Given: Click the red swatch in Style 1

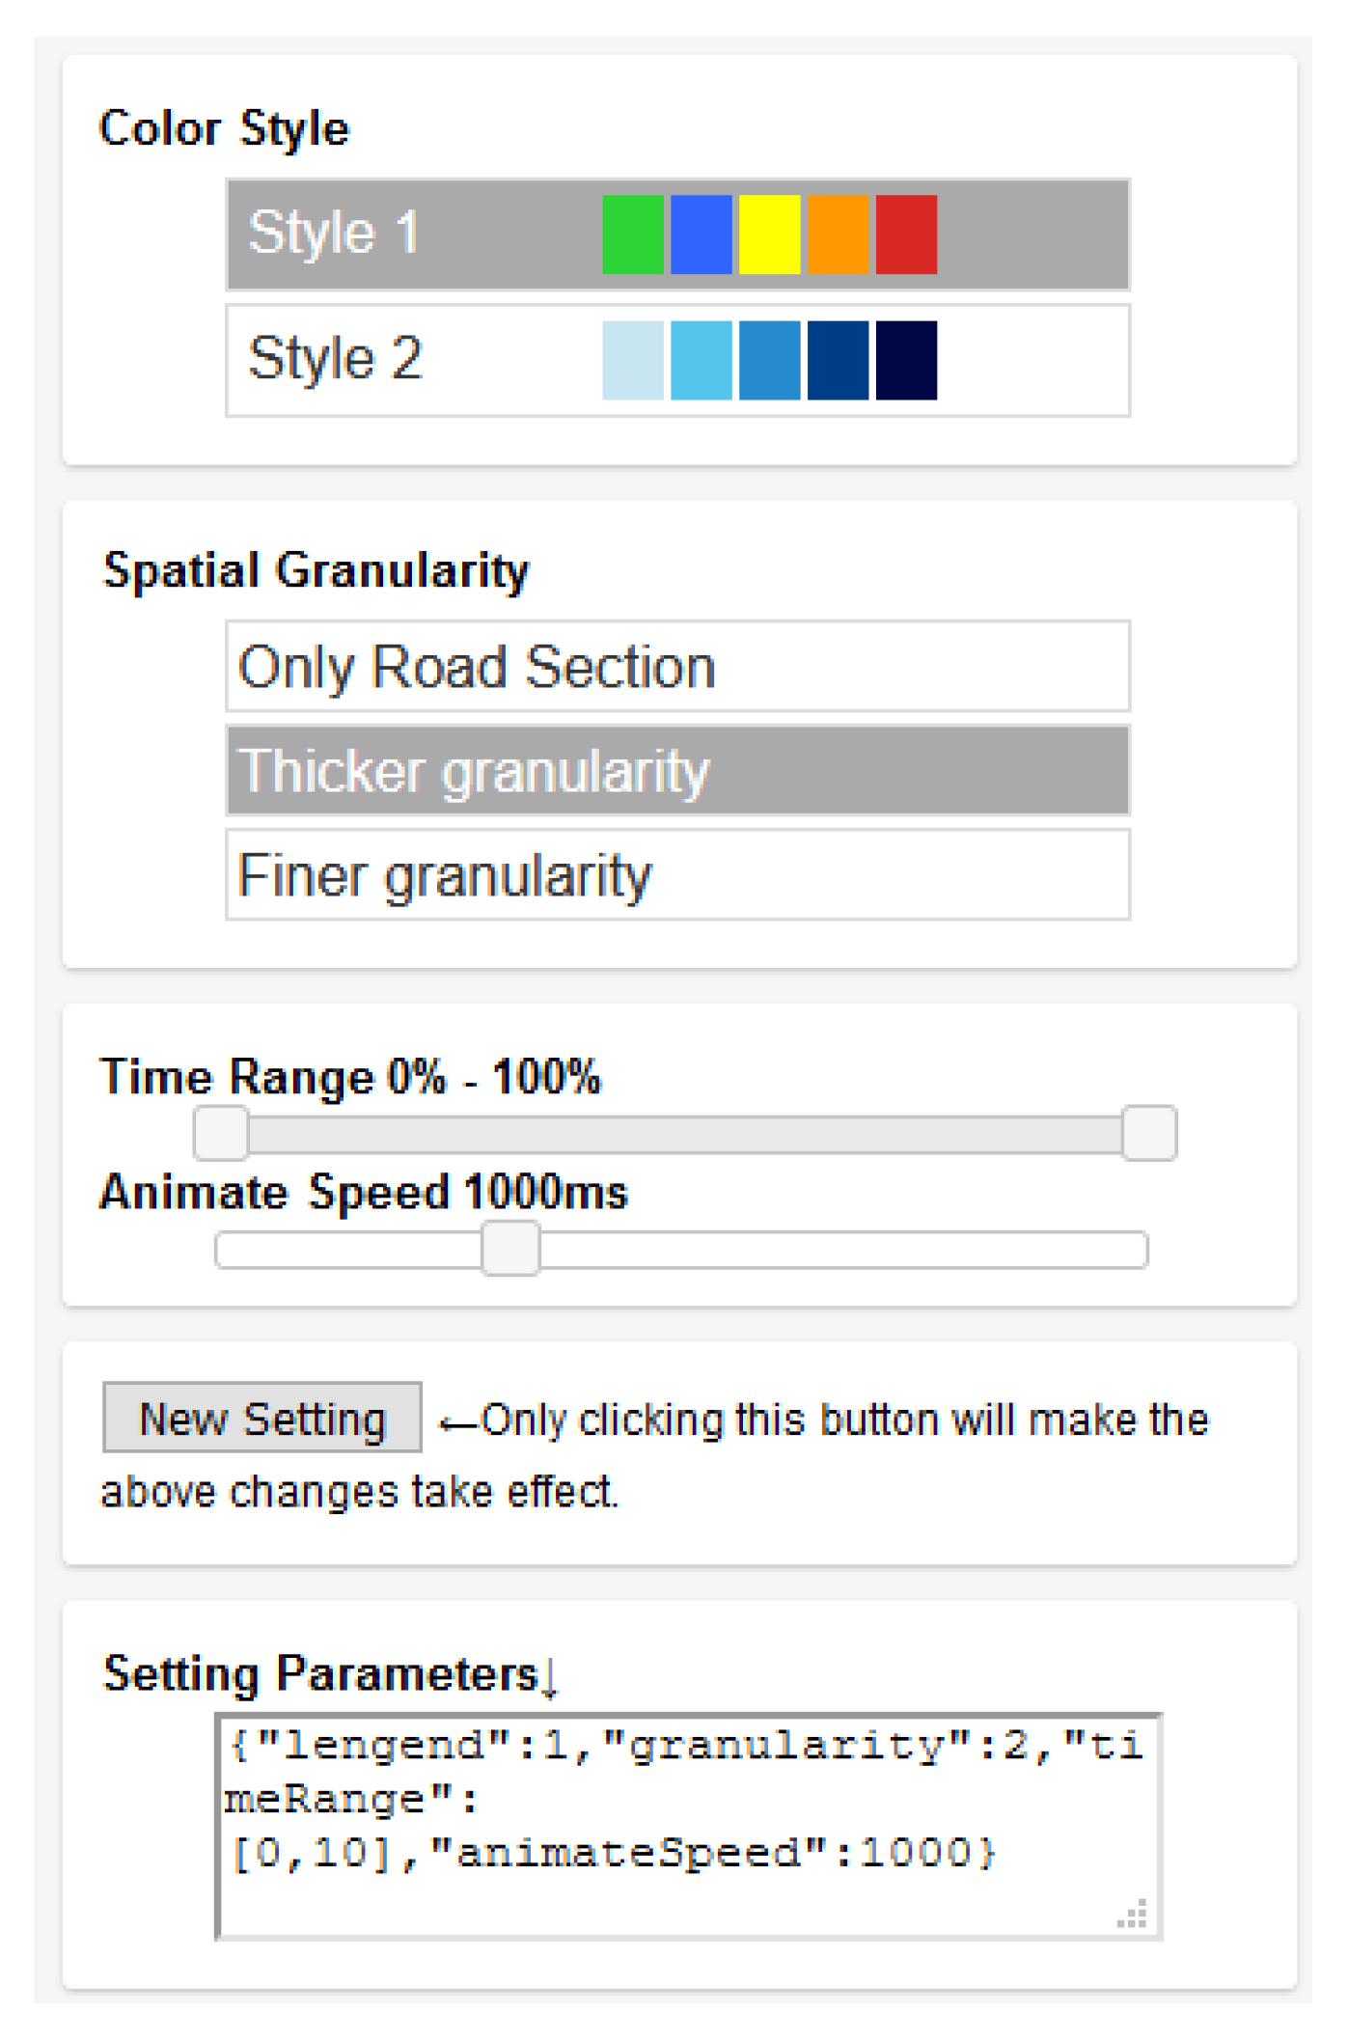Looking at the screenshot, I should (x=906, y=234).
